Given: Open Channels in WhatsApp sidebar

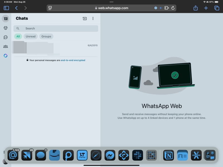Looking at the screenshot, I should pyautogui.click(x=6, y=37).
